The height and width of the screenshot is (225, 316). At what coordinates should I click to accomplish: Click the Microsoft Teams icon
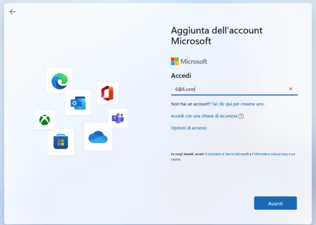118,118
